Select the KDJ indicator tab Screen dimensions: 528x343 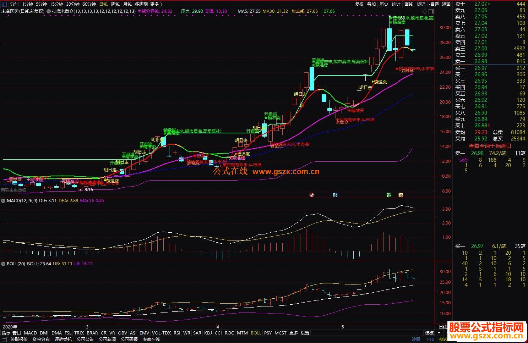click(x=208, y=333)
